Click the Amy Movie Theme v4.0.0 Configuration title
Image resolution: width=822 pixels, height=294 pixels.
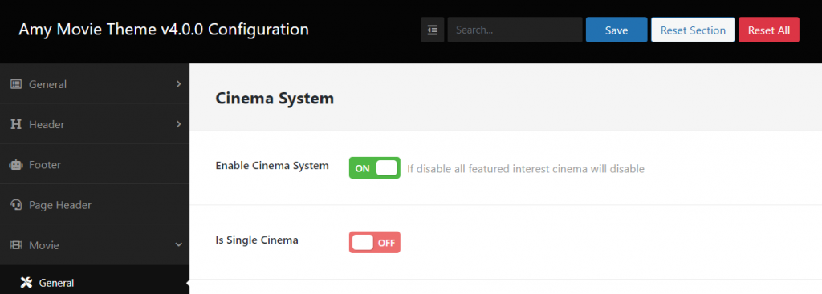tap(164, 30)
